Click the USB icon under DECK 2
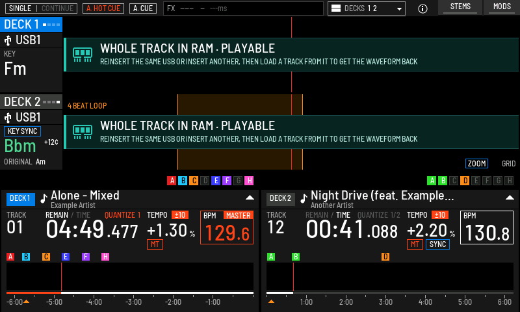 click(8, 118)
